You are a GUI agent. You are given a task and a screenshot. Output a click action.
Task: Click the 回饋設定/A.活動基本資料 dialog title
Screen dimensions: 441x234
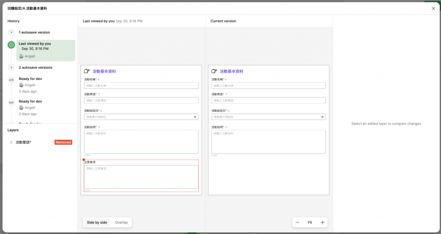27,9
